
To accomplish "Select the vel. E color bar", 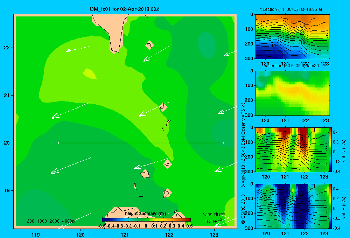I will coord(331,206).
